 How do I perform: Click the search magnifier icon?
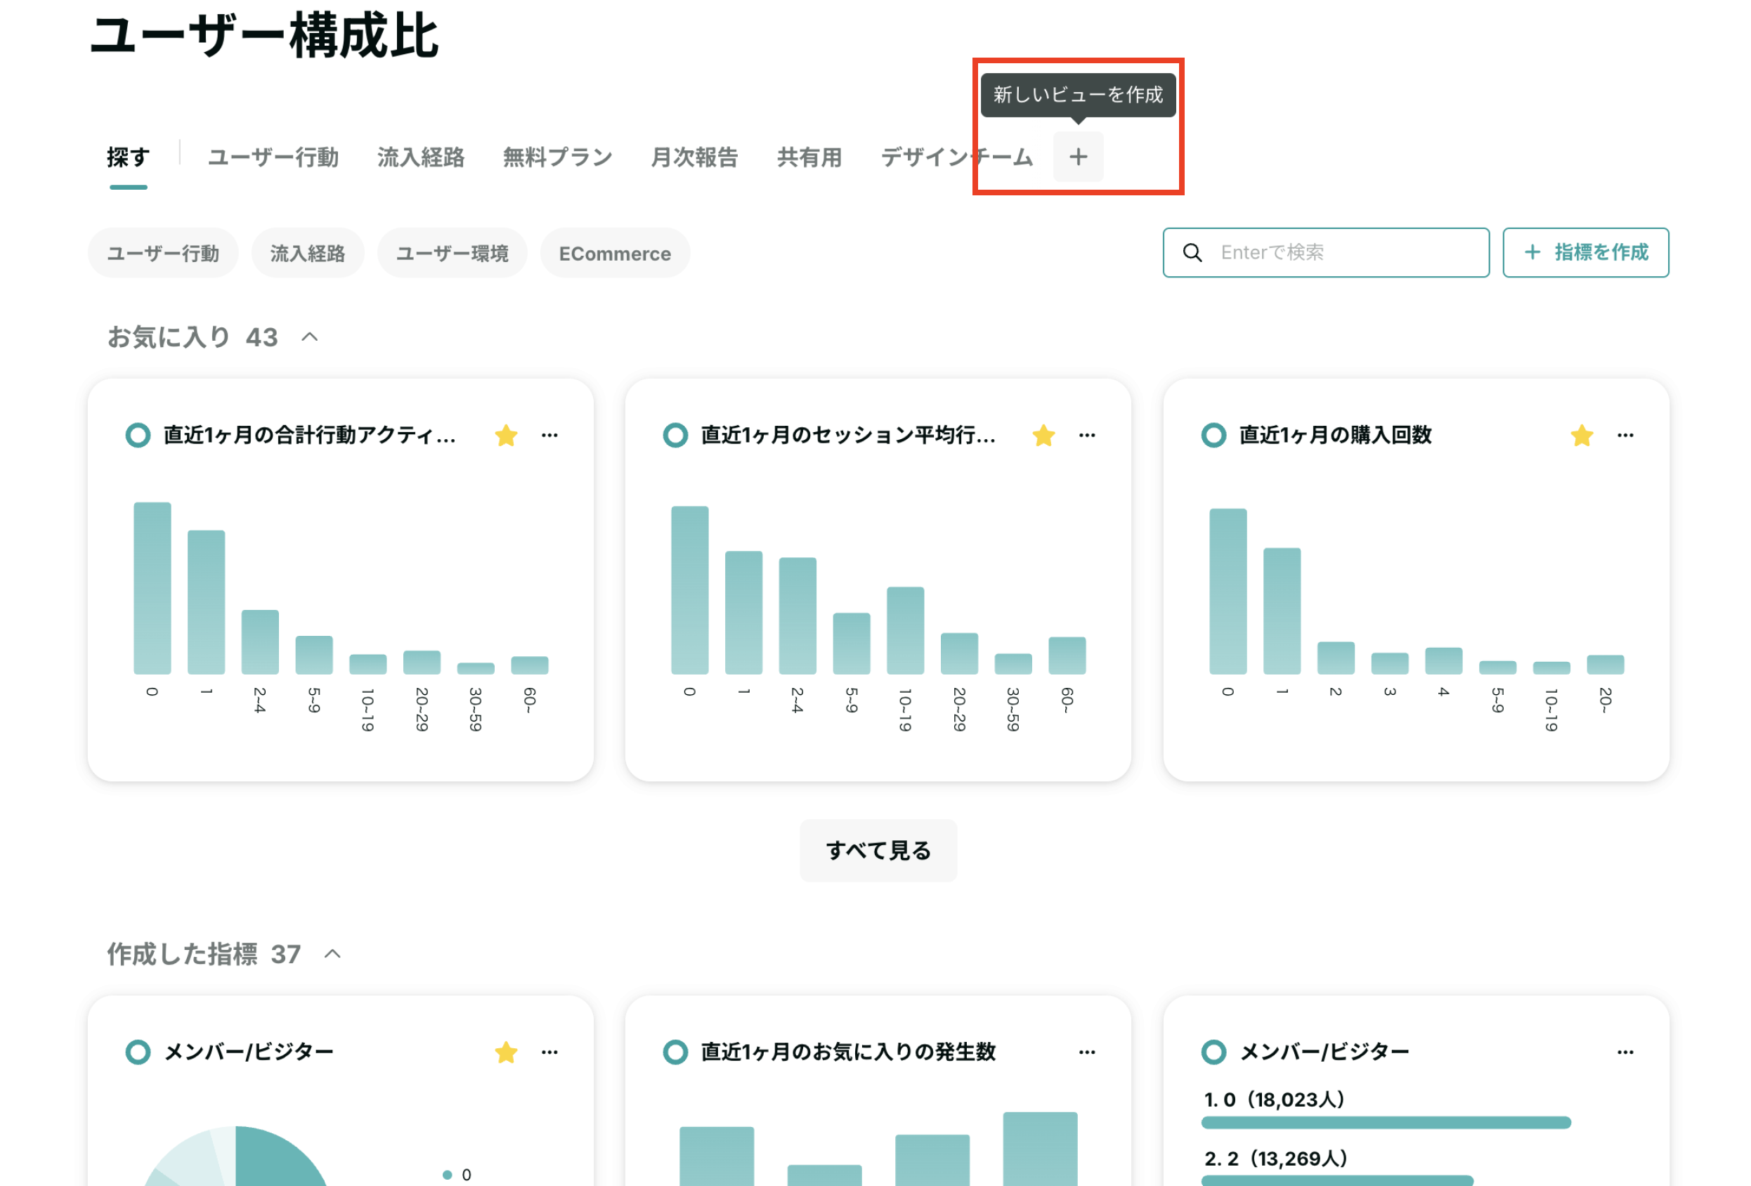[1192, 252]
